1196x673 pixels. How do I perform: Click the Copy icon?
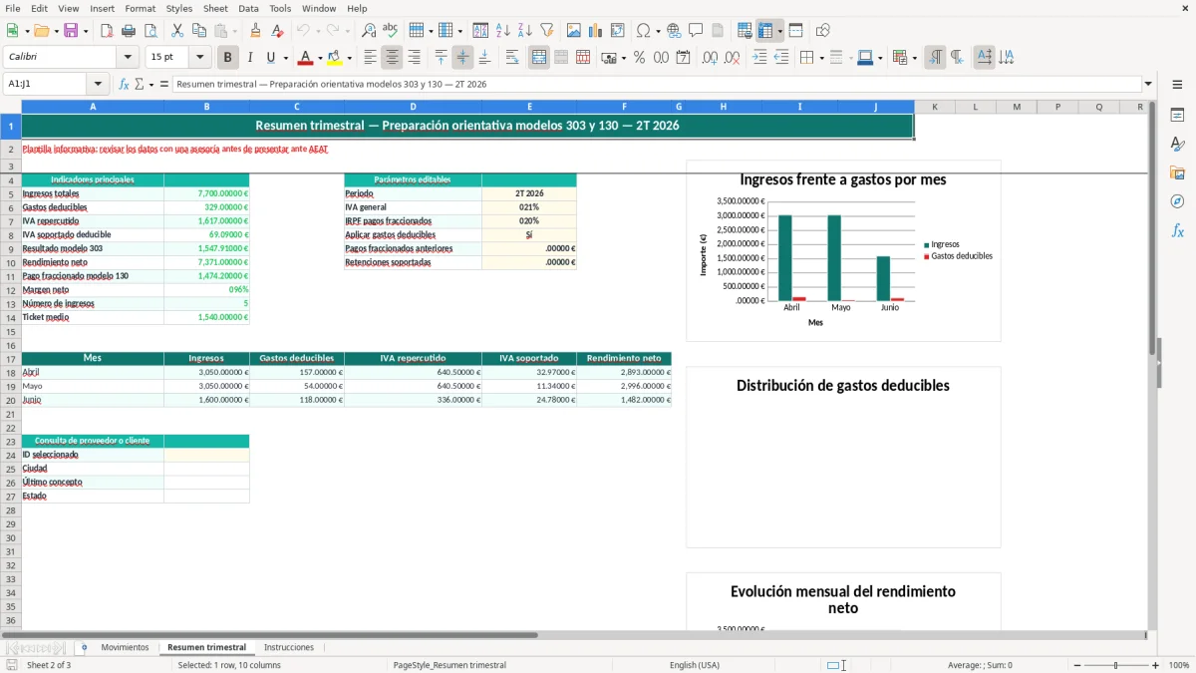click(199, 31)
